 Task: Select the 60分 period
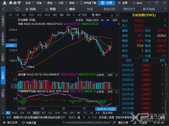tap(47, 15)
